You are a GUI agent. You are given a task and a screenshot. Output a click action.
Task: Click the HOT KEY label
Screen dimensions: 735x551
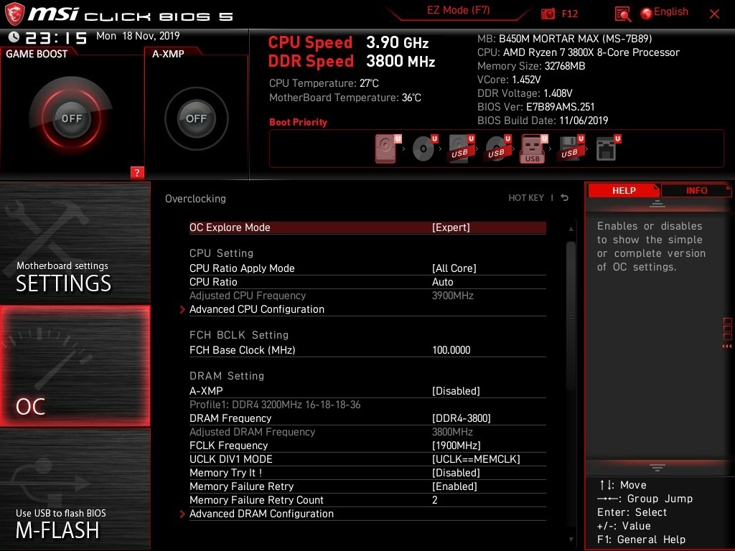(x=526, y=198)
